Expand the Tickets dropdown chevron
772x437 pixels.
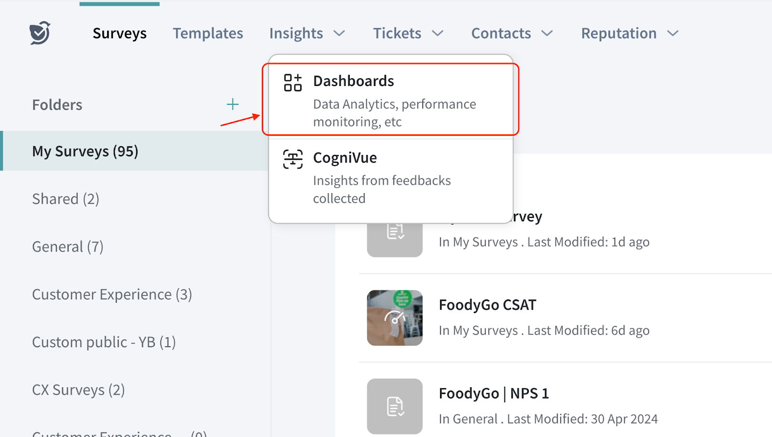[x=438, y=33]
